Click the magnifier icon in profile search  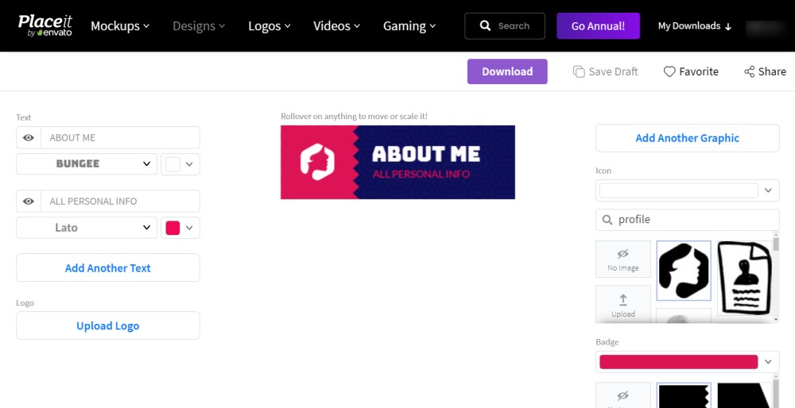(607, 220)
